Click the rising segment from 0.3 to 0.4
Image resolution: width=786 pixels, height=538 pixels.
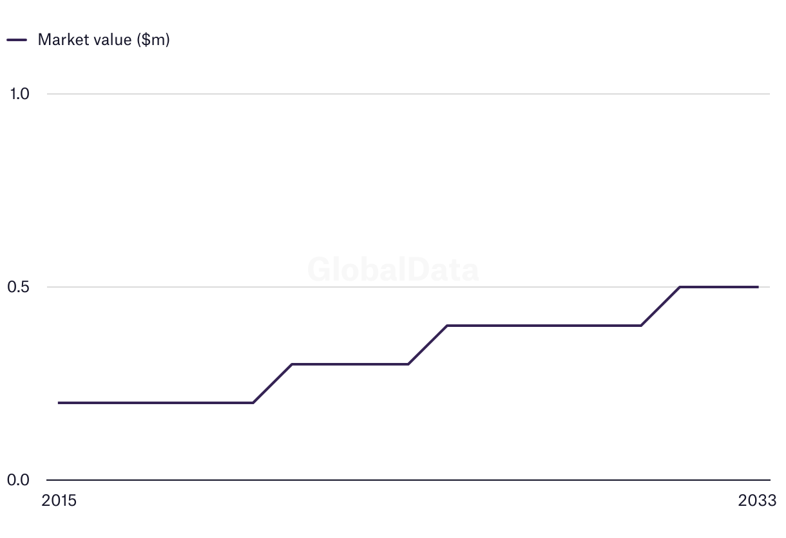tap(428, 345)
